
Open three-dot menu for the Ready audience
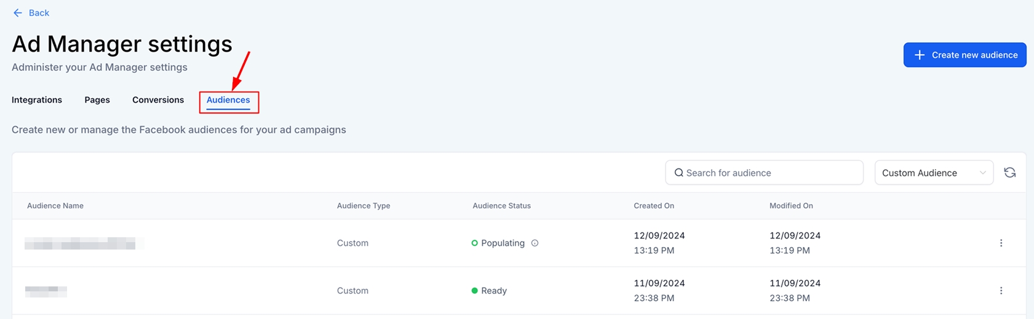pos(1001,291)
